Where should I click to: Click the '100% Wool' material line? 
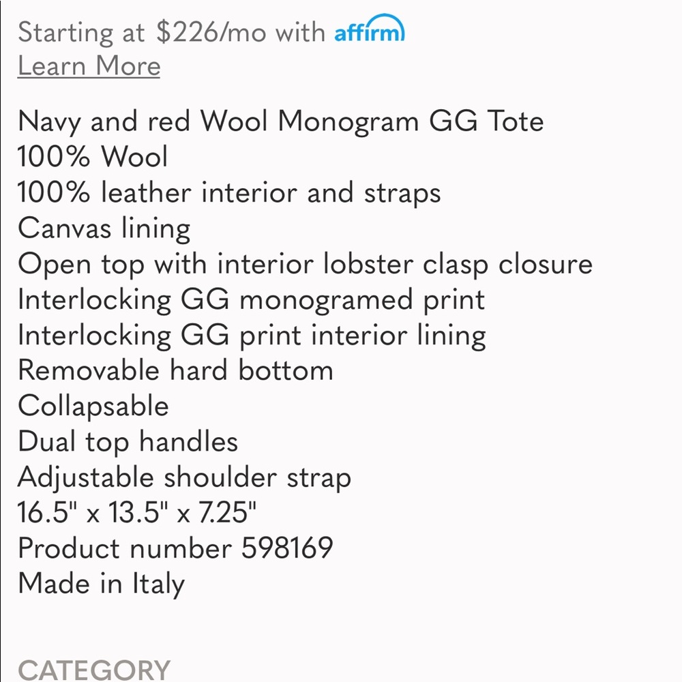[x=93, y=157]
